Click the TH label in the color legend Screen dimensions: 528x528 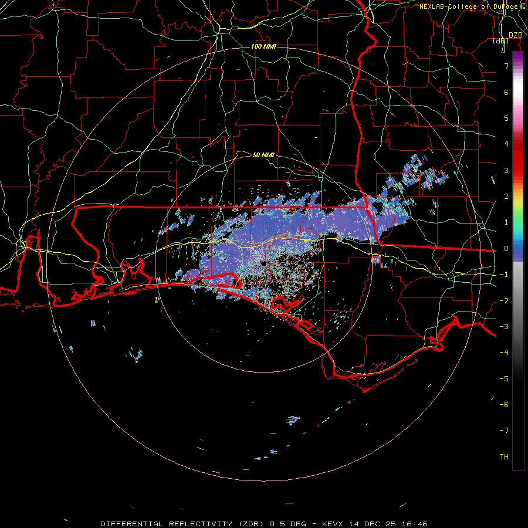(x=504, y=456)
